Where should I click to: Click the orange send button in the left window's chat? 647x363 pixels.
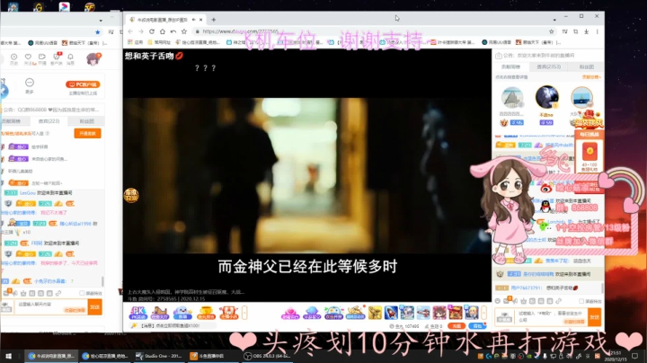95,307
